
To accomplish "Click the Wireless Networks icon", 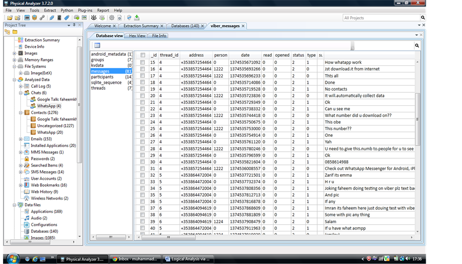I will click(27, 198).
